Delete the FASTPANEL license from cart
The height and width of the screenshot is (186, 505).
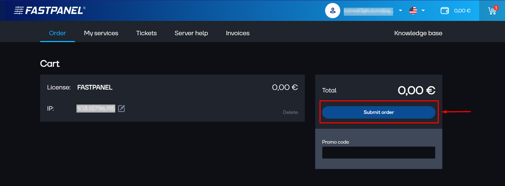(290, 112)
